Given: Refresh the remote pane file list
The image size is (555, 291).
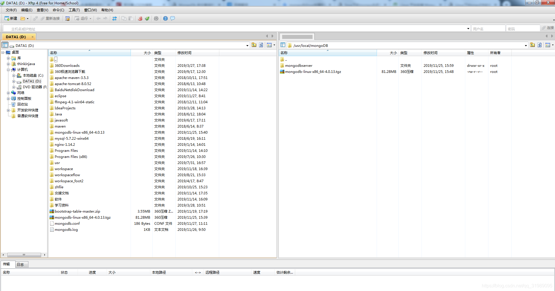Looking at the screenshot, I should 540,45.
